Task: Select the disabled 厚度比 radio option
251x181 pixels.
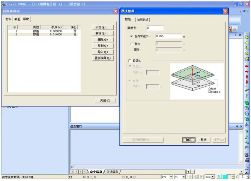Action: [130, 67]
